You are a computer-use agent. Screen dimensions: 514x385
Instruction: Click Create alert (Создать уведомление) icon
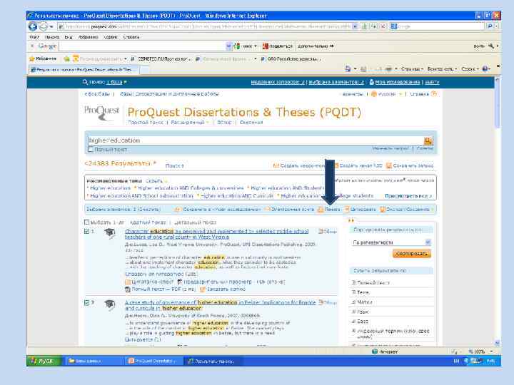point(276,165)
